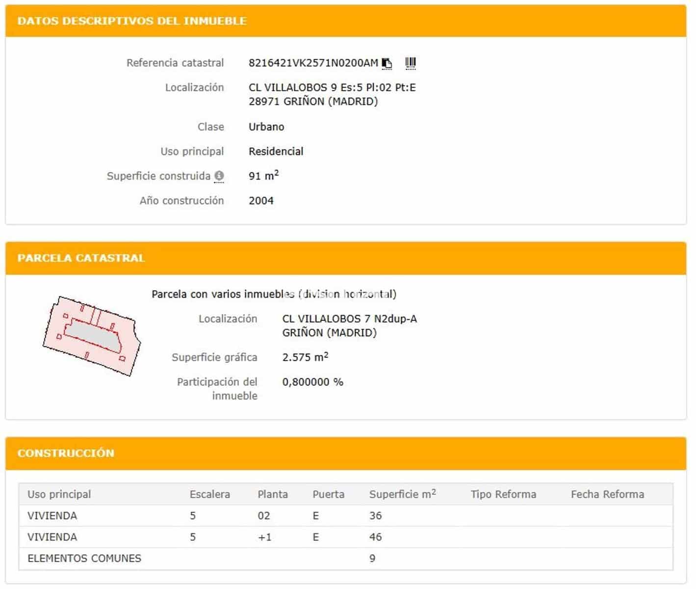Select the Referencia catastral label

175,63
